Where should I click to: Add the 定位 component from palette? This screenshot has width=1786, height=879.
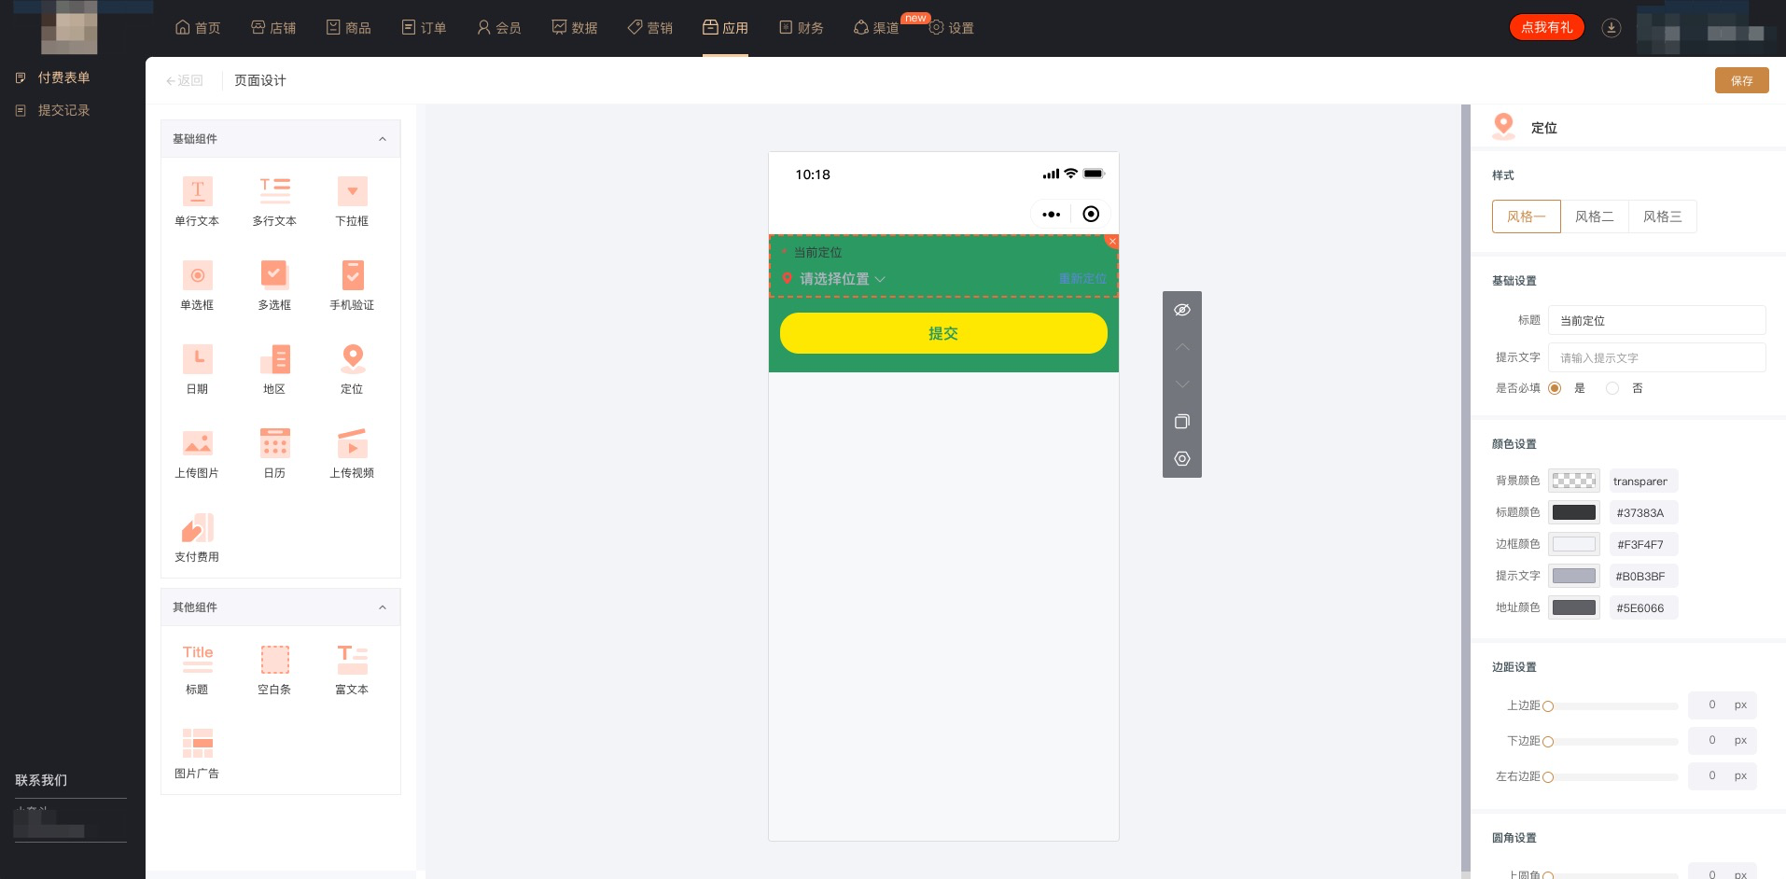352,369
